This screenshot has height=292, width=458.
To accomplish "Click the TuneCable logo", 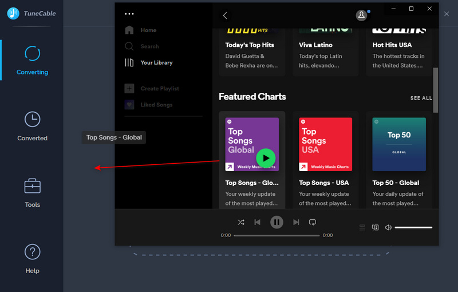I will click(13, 13).
